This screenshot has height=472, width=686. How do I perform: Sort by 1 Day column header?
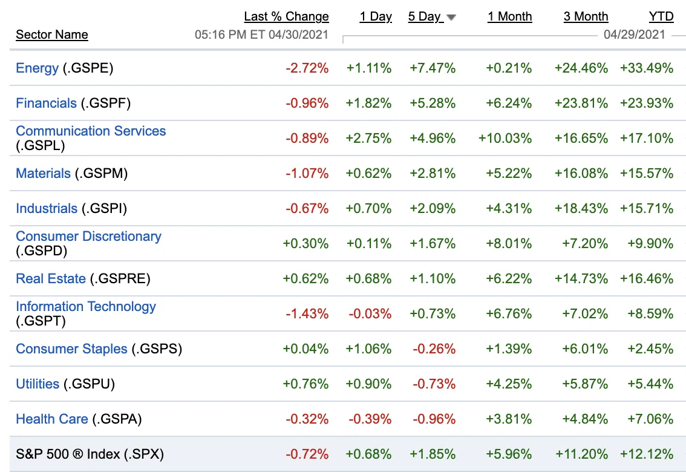point(376,16)
